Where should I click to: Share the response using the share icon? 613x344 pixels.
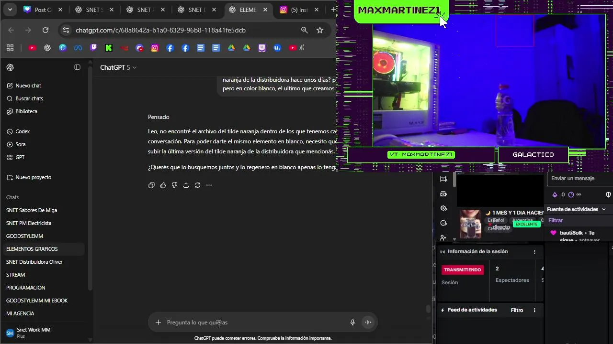click(x=186, y=185)
